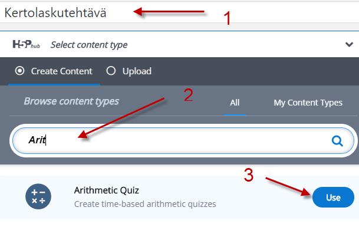Click the Arithmetic Quiz result row
Screen dimensions: 359x227
pos(179,197)
